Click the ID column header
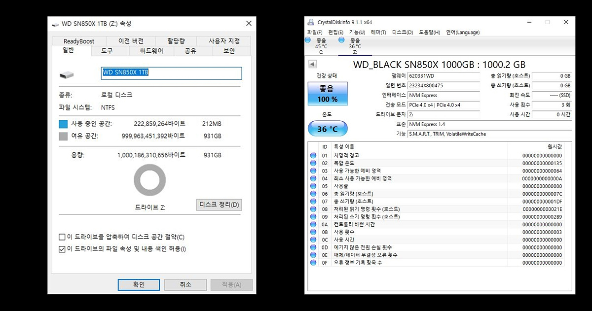This screenshot has height=311, width=592. (x=325, y=146)
